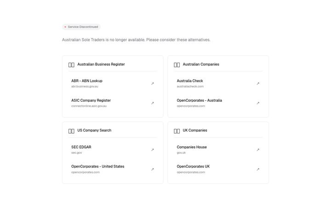Click the US Company Search heading
This screenshot has width=331, height=207.
(94, 130)
